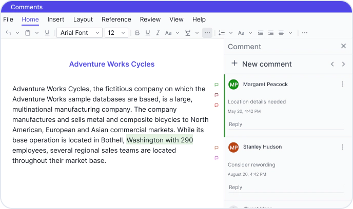Click the 'Comment' panel title
The image size is (353, 209).
tap(245, 47)
